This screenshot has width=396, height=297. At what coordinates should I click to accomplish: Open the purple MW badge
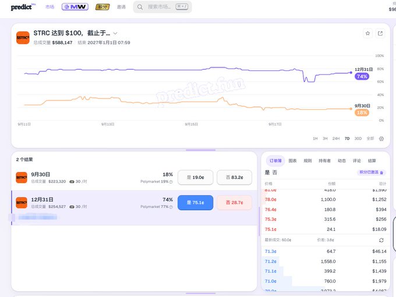point(75,7)
